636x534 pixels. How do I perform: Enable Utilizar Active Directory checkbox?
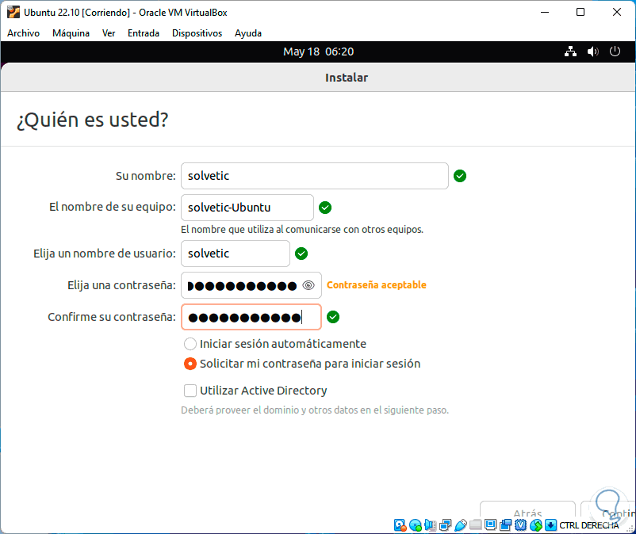[x=190, y=390]
